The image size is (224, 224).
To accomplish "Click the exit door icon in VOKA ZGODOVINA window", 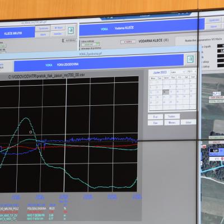I will [190, 59].
